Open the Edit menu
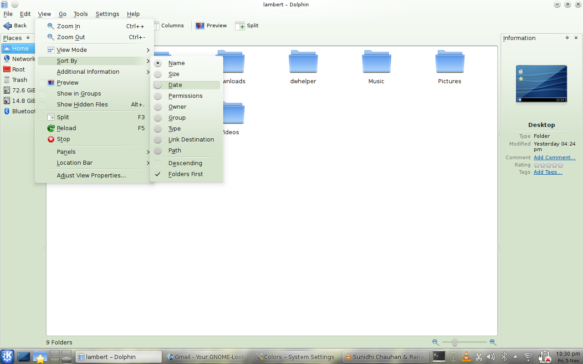This screenshot has height=364, width=583. 25,14
